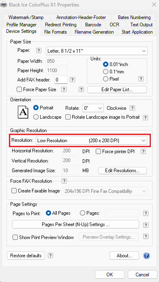Image resolution: width=159 pixels, height=282 pixels.
Task: Click help beside Pages Per Sheet Settings
Action: click(146, 225)
